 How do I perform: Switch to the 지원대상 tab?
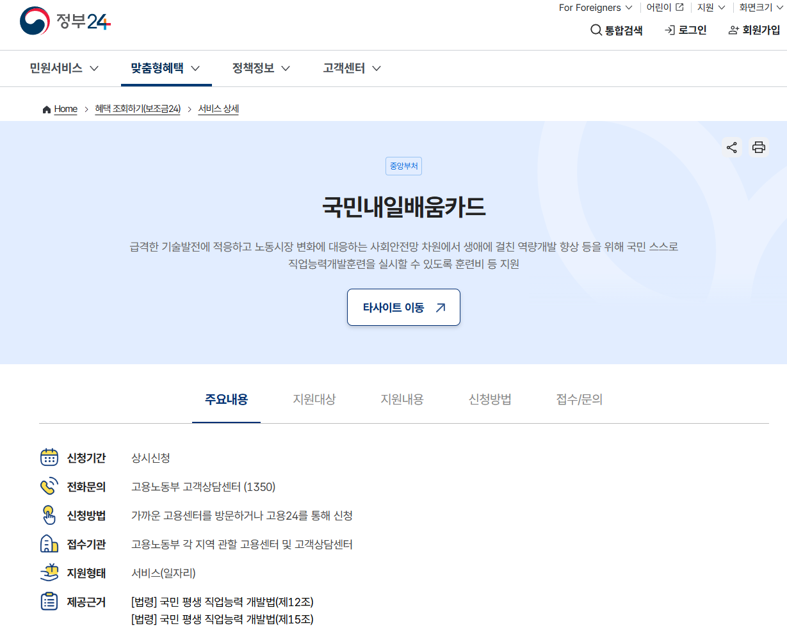tap(314, 400)
